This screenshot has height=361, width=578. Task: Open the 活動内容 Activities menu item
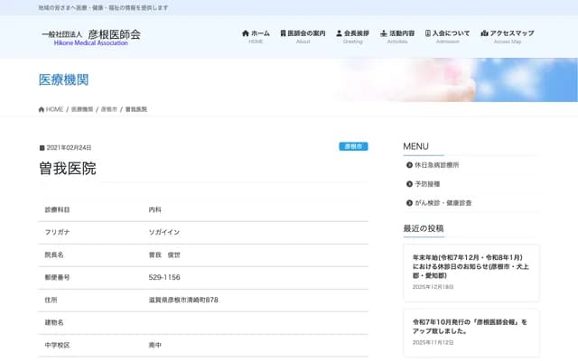pos(396,37)
